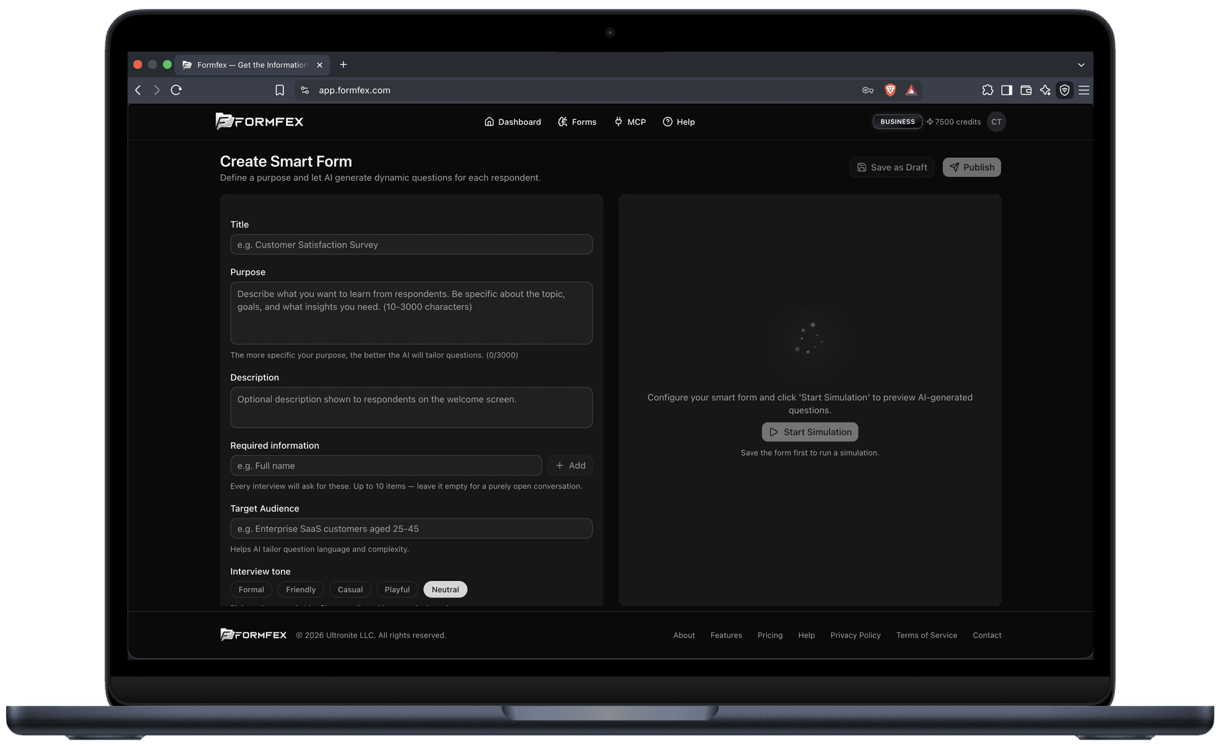This screenshot has height=745, width=1219.
Task: Open the Brave Wallet icon
Action: click(x=1026, y=90)
